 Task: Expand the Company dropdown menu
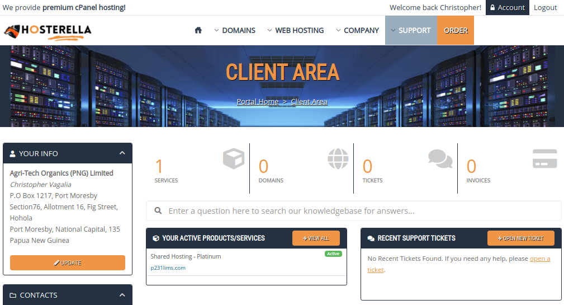point(358,30)
